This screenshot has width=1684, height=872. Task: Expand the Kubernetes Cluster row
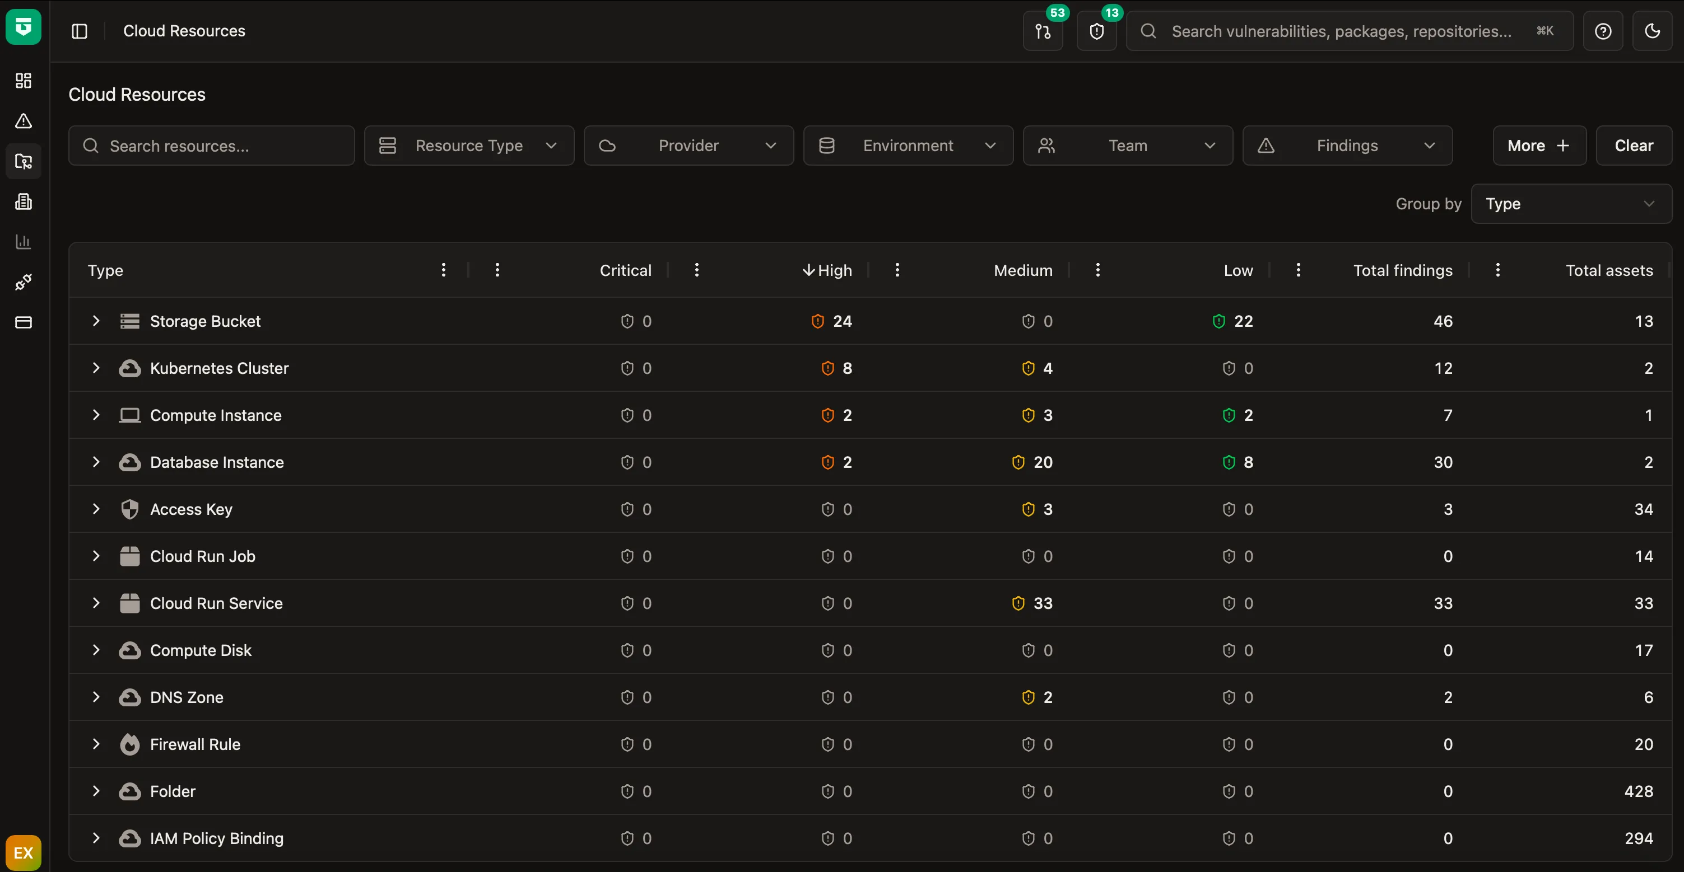96,368
